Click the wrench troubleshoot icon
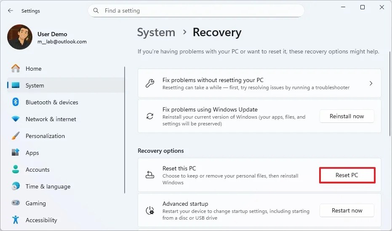 pos(150,83)
